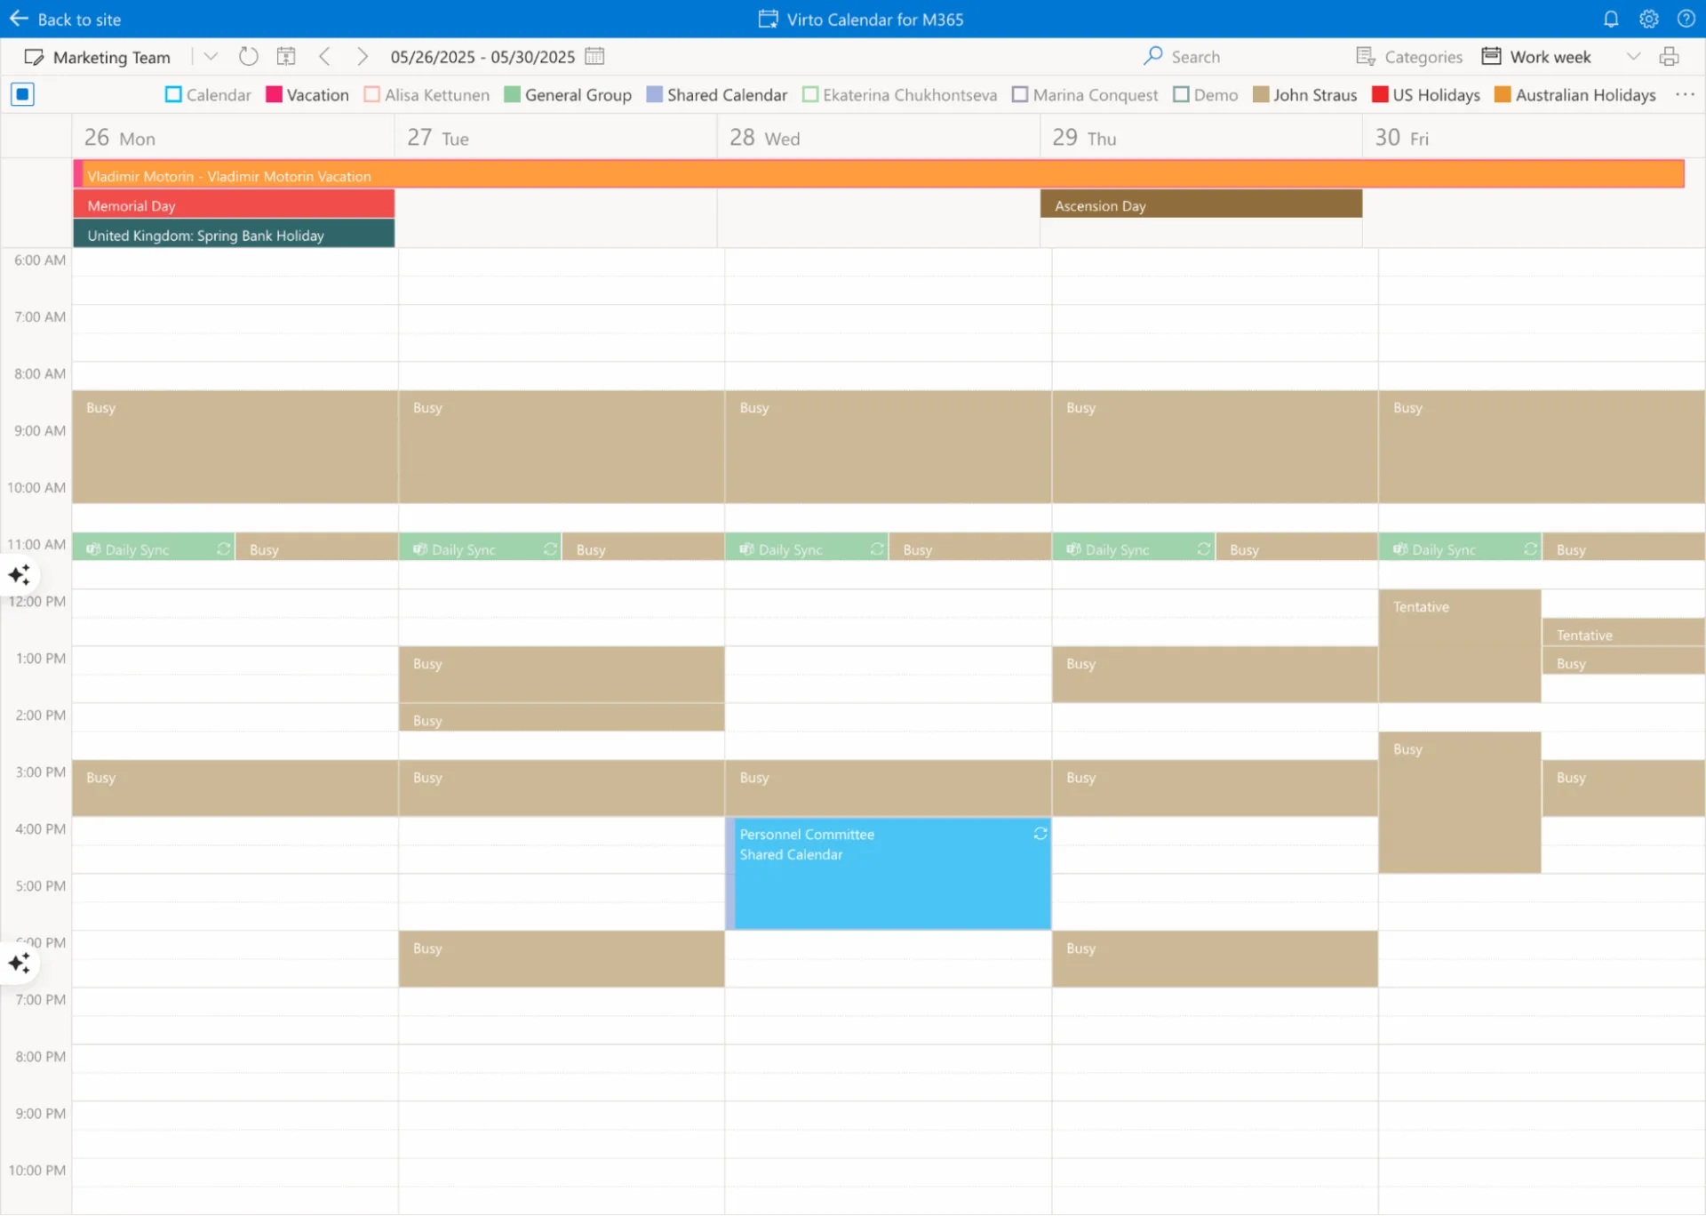
Task: Toggle the Calendar overlay checkbox
Action: [173, 94]
